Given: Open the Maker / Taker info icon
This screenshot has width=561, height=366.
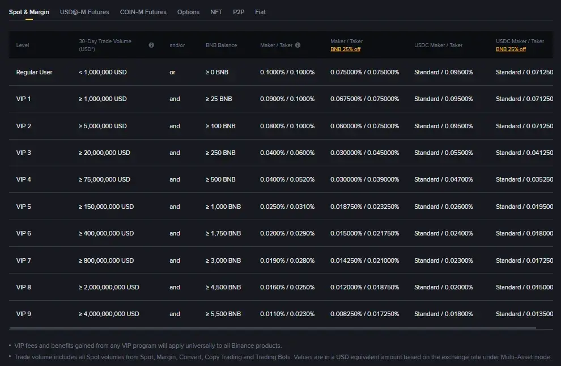Looking at the screenshot, I should pos(297,45).
